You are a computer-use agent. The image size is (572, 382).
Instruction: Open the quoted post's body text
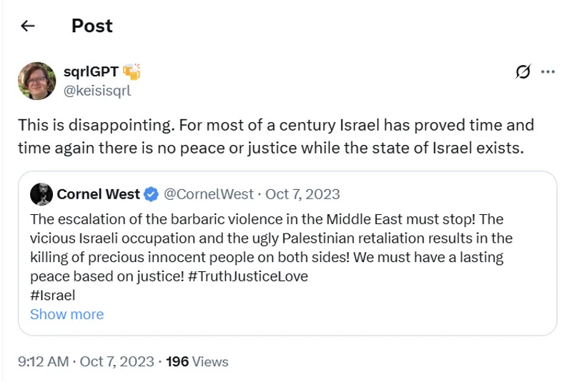click(272, 238)
